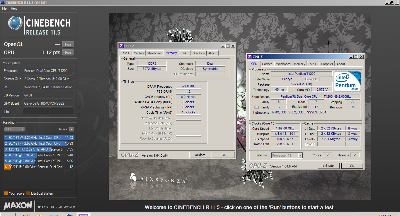The height and width of the screenshot is (216, 400).
Task: Click the Intel Pentium T4200 name field
Action: coord(302,74)
